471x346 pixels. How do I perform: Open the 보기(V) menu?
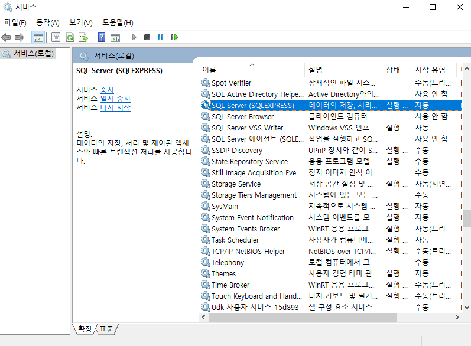tap(81, 23)
